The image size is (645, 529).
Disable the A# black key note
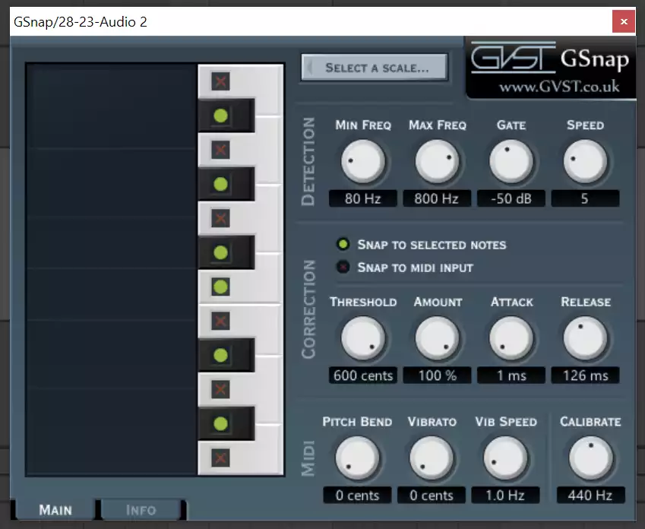pos(220,116)
